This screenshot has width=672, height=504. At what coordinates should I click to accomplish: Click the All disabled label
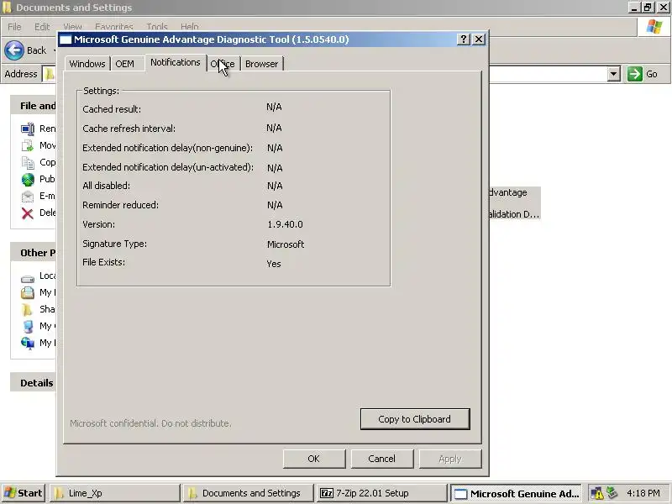[x=107, y=186]
